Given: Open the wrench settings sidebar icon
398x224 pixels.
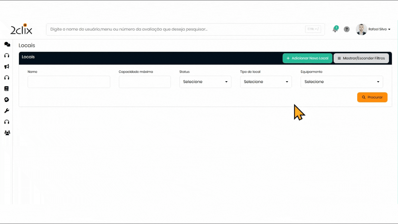Looking at the screenshot, I should click(7, 111).
